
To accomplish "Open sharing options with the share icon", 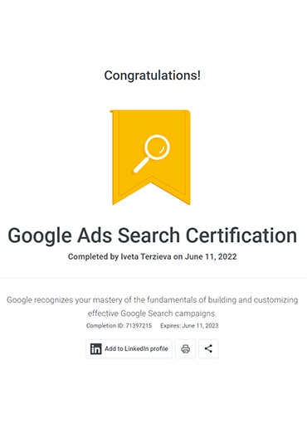I will [208, 349].
